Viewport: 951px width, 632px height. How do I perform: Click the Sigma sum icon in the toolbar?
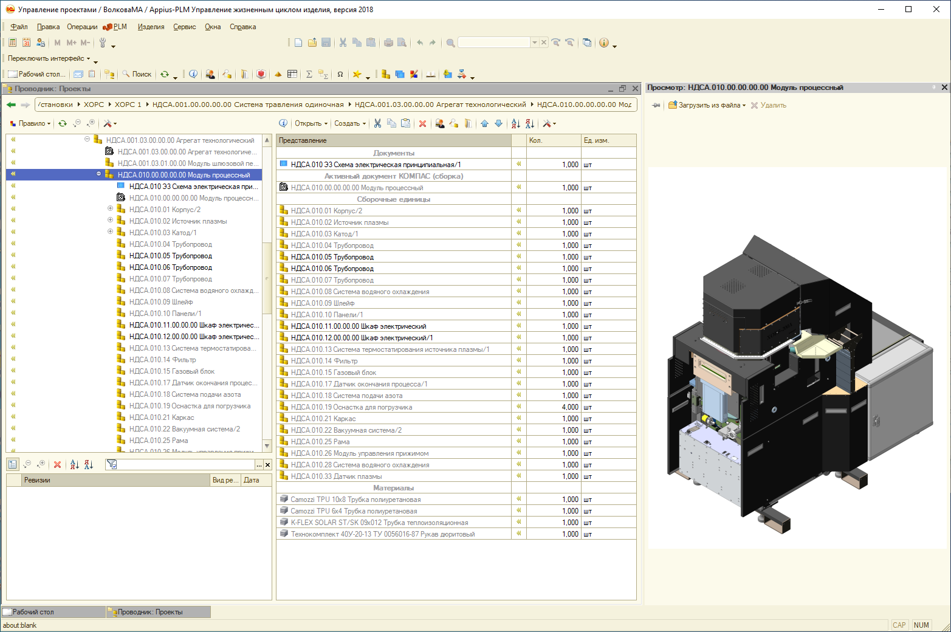click(309, 74)
